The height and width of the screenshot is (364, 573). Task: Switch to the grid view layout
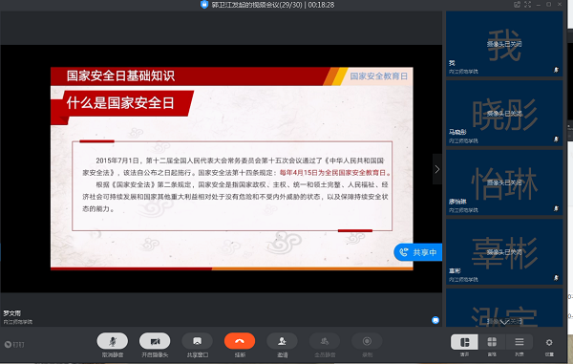492,342
